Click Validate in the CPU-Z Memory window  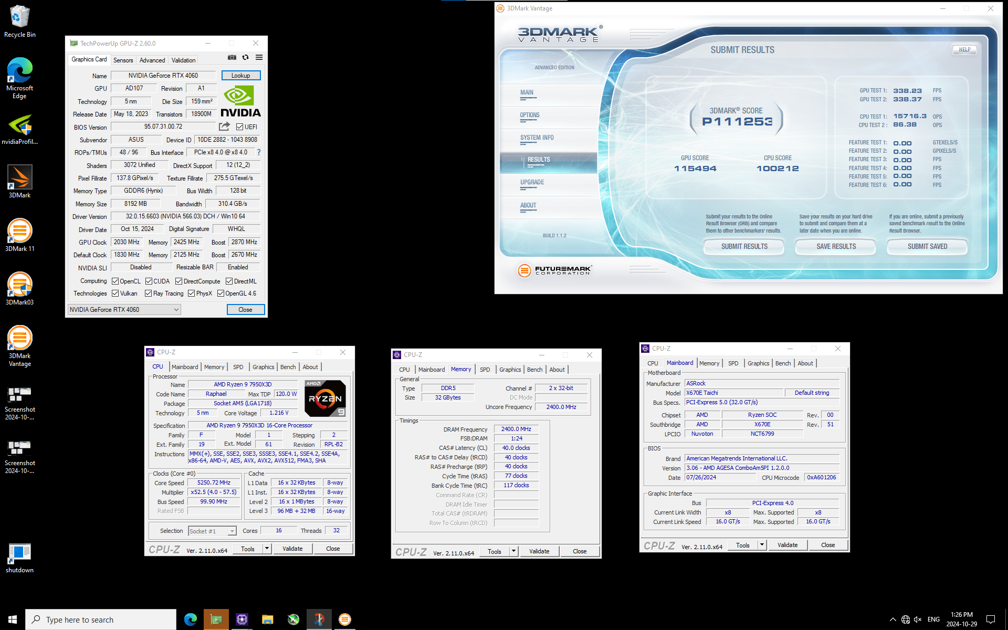point(539,551)
